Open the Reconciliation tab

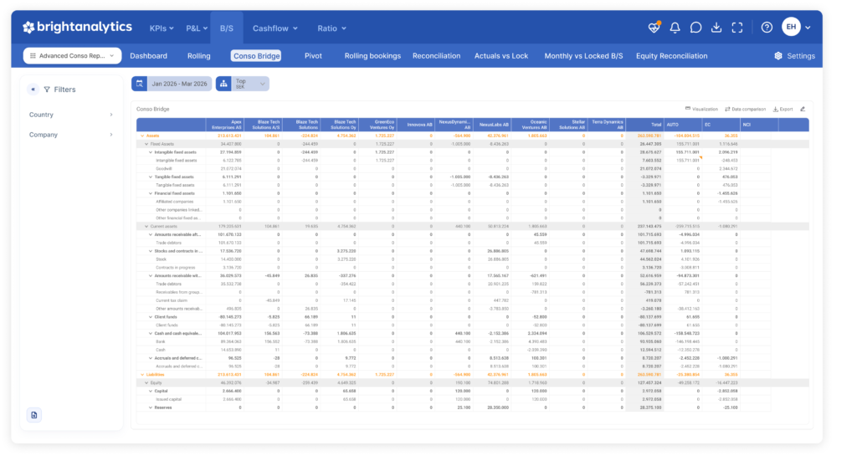pyautogui.click(x=436, y=56)
